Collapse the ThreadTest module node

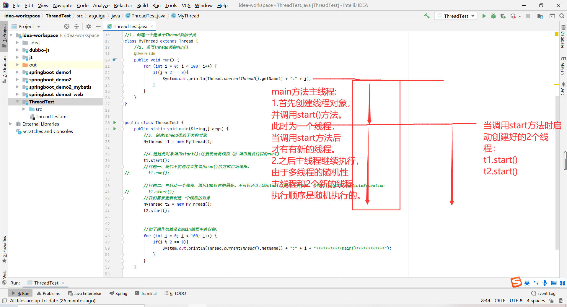17,102
